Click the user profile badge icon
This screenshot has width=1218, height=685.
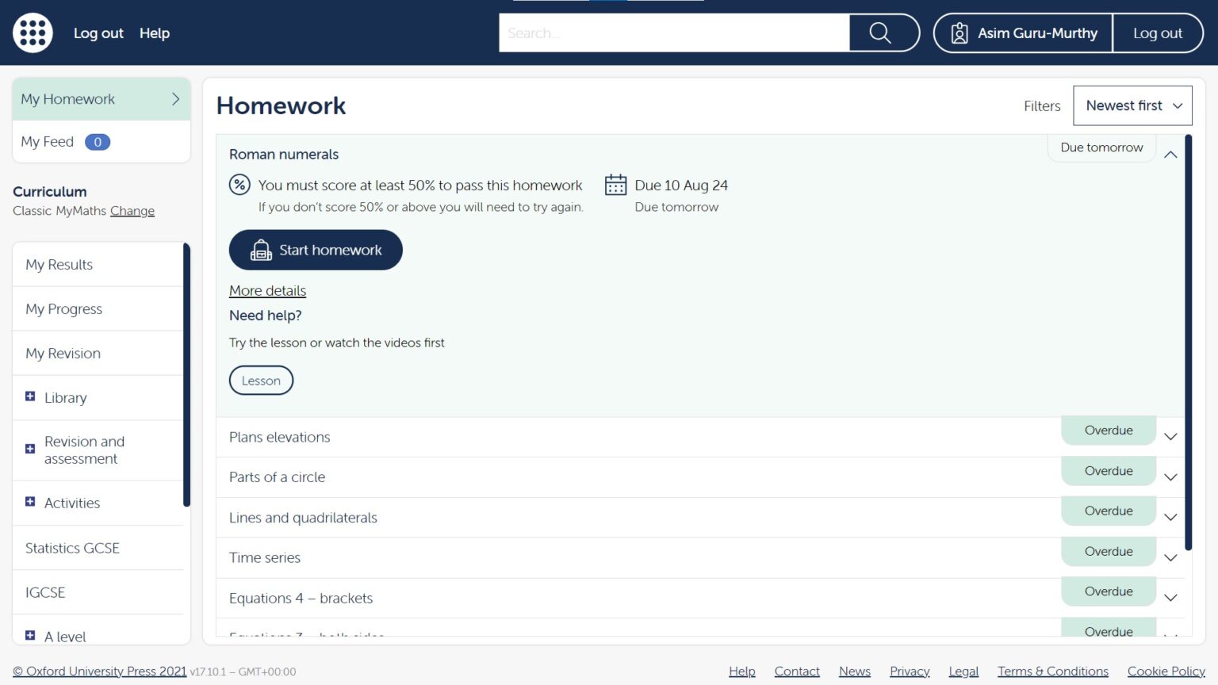tap(959, 33)
